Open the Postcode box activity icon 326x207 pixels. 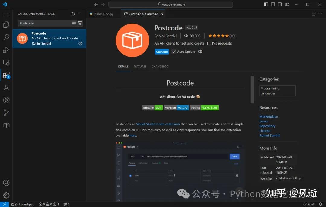coord(6,125)
